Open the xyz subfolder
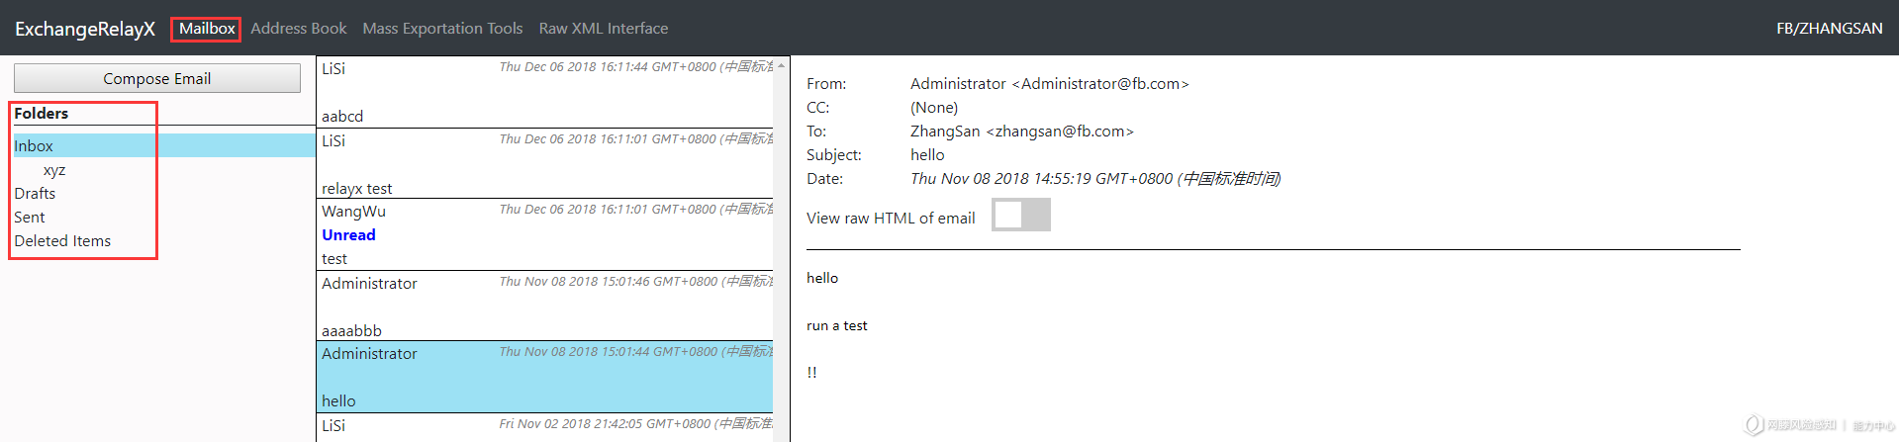Image resolution: width=1899 pixels, height=442 pixels. coord(54,170)
